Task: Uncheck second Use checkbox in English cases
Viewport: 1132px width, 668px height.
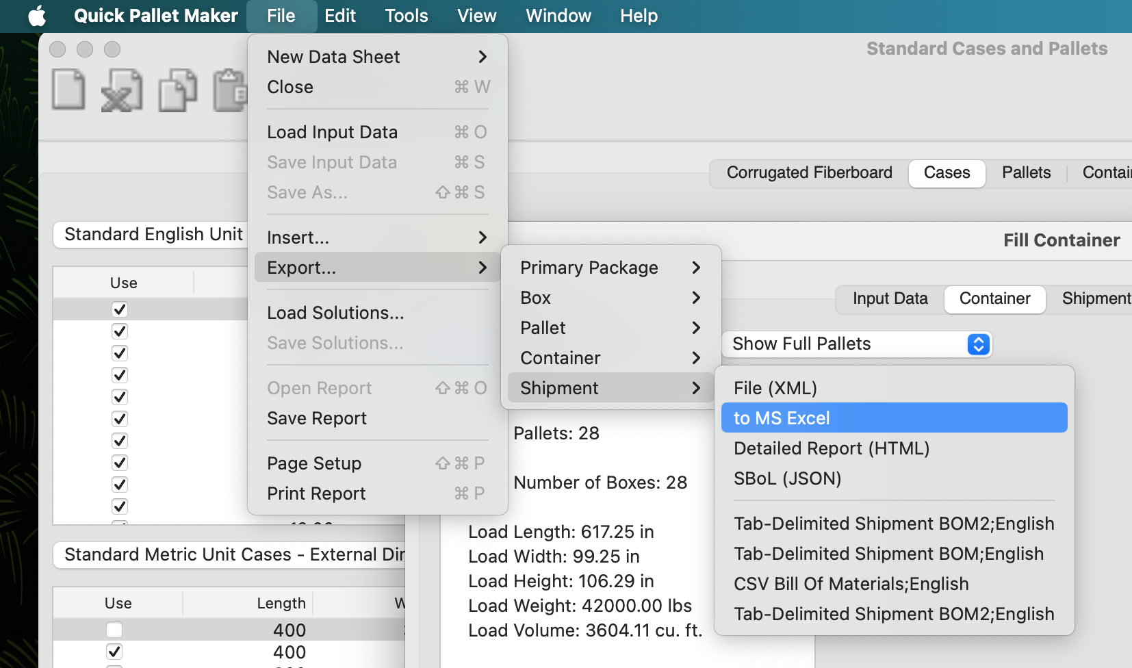Action: [120, 331]
